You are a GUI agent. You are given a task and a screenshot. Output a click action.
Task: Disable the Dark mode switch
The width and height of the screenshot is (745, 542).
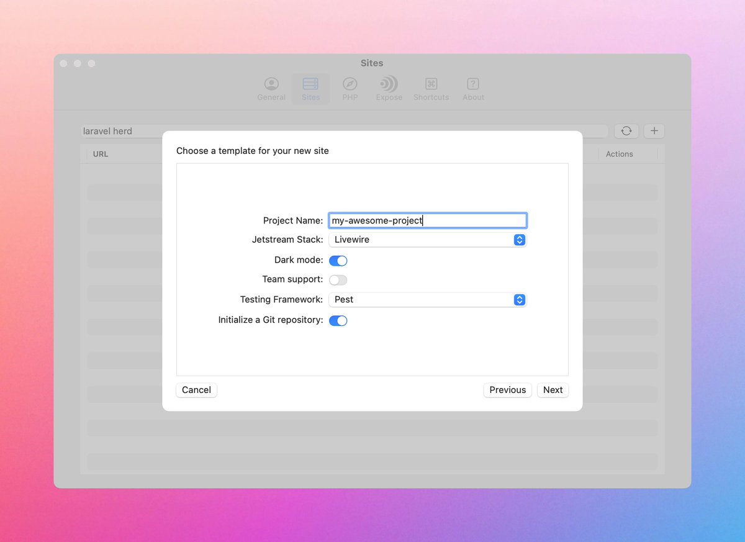pyautogui.click(x=338, y=260)
